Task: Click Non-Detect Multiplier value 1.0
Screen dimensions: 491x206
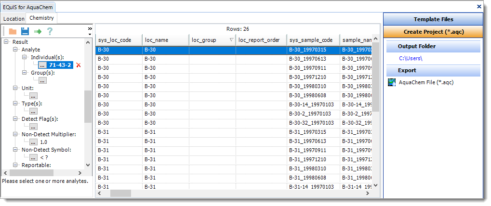Action: coord(44,142)
